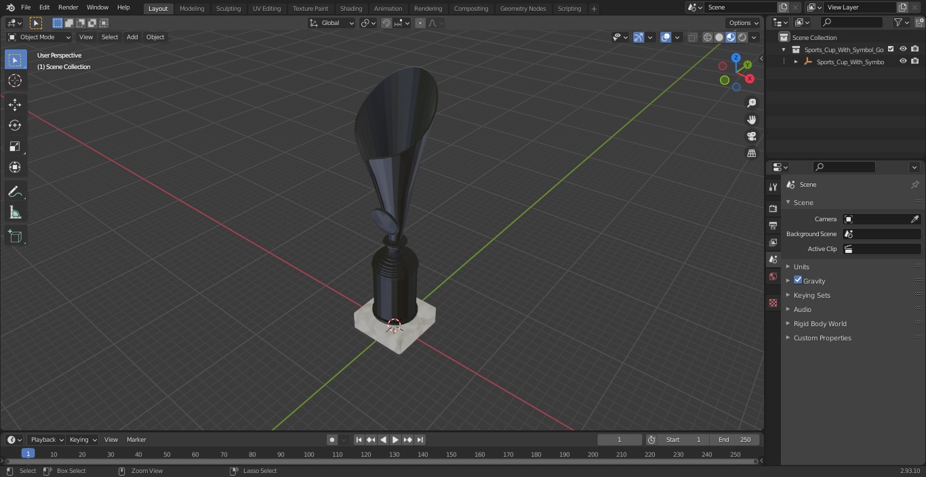Choose the Annotate pencil tool
The height and width of the screenshot is (477, 926).
[15, 192]
